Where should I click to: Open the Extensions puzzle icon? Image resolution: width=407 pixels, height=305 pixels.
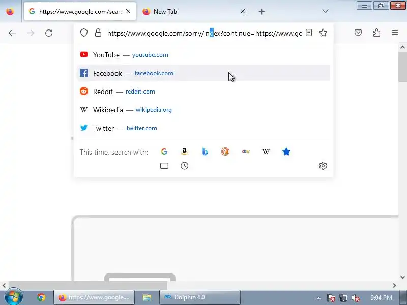[x=376, y=33]
